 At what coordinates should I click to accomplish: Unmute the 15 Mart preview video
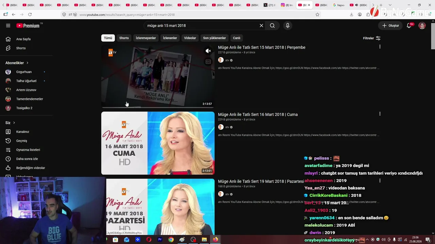point(208,51)
